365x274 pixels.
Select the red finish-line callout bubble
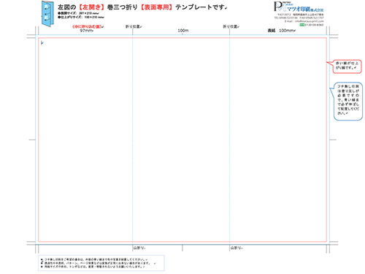click(x=347, y=66)
